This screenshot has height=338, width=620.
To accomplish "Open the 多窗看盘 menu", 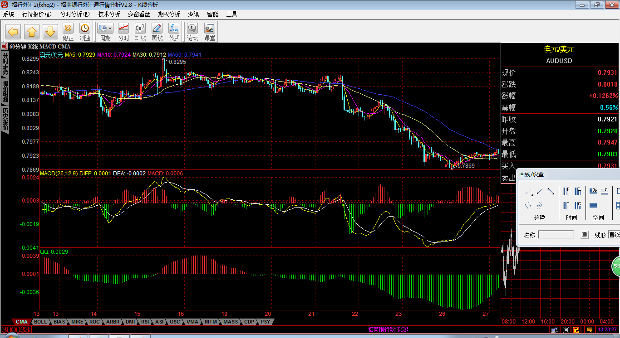I will pyautogui.click(x=139, y=14).
